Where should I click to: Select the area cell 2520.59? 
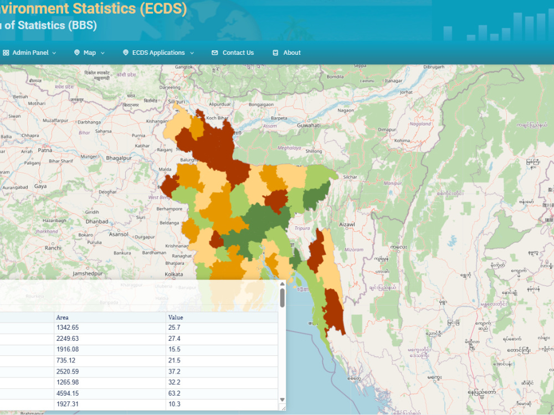click(x=110, y=372)
